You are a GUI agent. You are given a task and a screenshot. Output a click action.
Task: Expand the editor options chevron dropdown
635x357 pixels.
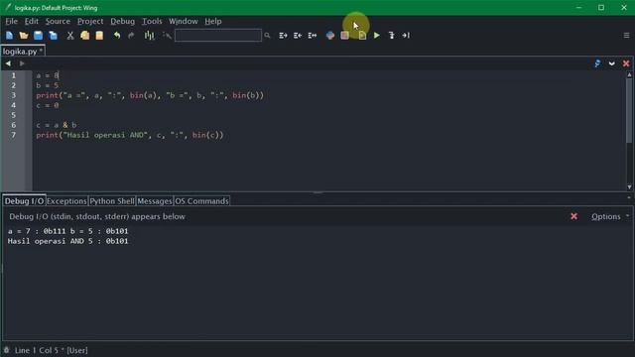[x=611, y=63]
